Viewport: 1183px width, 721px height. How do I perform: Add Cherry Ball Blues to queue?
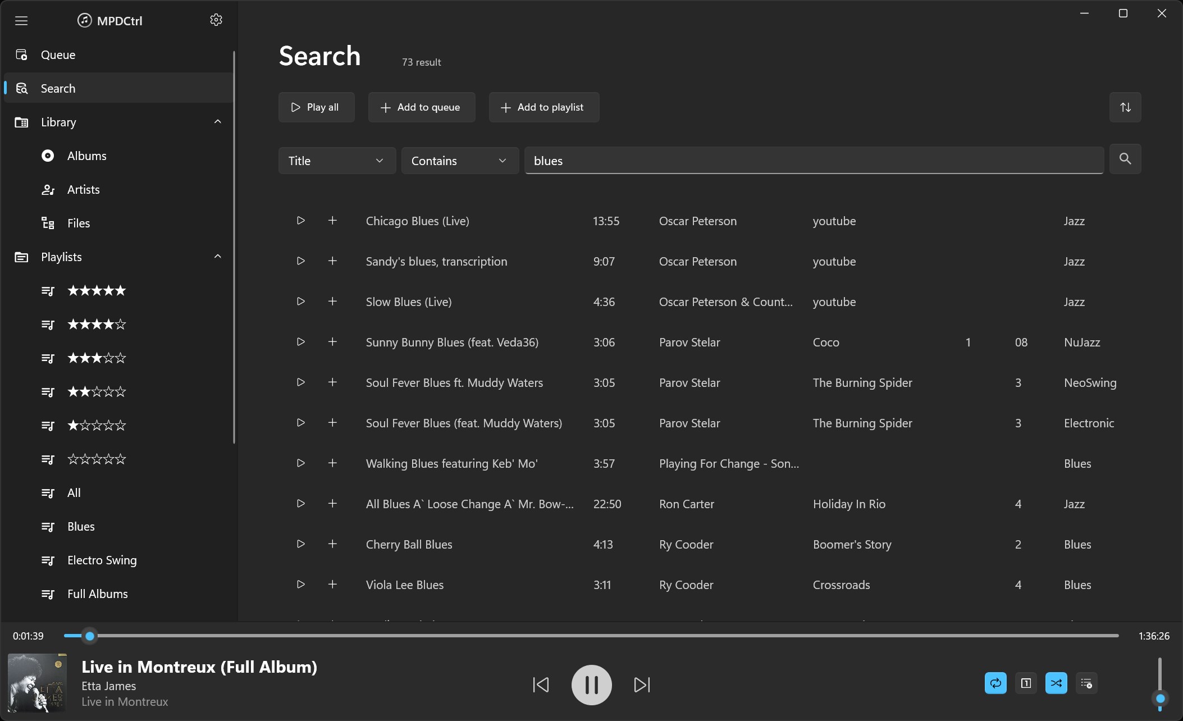(x=332, y=544)
